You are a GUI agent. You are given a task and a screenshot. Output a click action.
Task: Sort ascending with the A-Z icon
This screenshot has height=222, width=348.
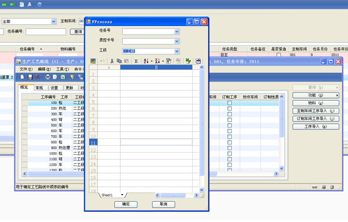click(146, 61)
